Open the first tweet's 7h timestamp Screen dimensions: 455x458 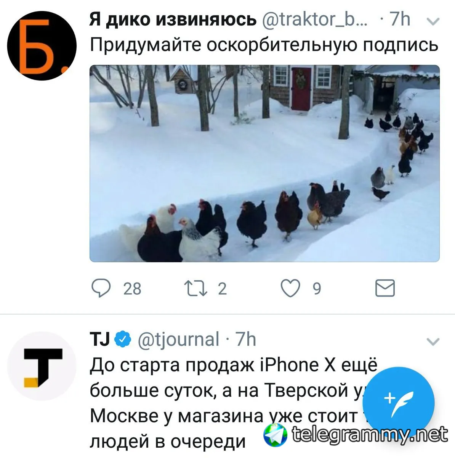click(x=400, y=19)
